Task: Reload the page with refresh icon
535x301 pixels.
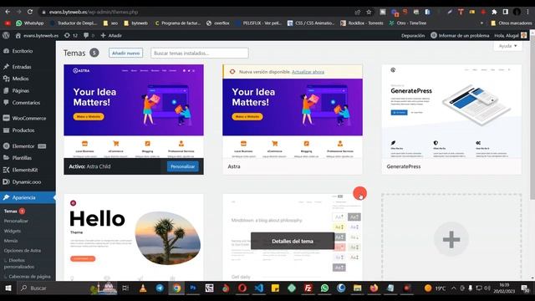Action: [x=30, y=12]
